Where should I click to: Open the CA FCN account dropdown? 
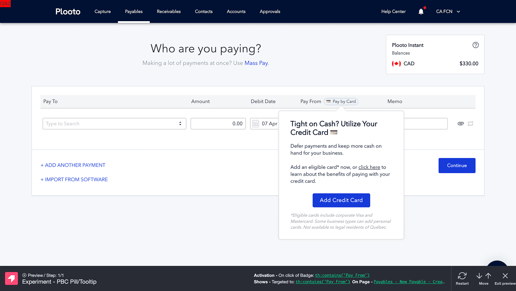pos(448,11)
